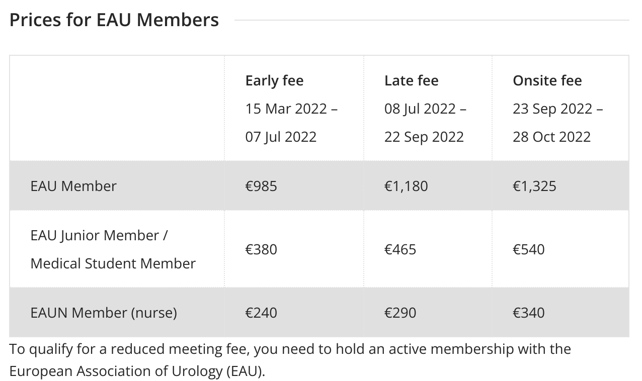Select the €985 early fee cell
The image size is (642, 381).
tap(261, 186)
